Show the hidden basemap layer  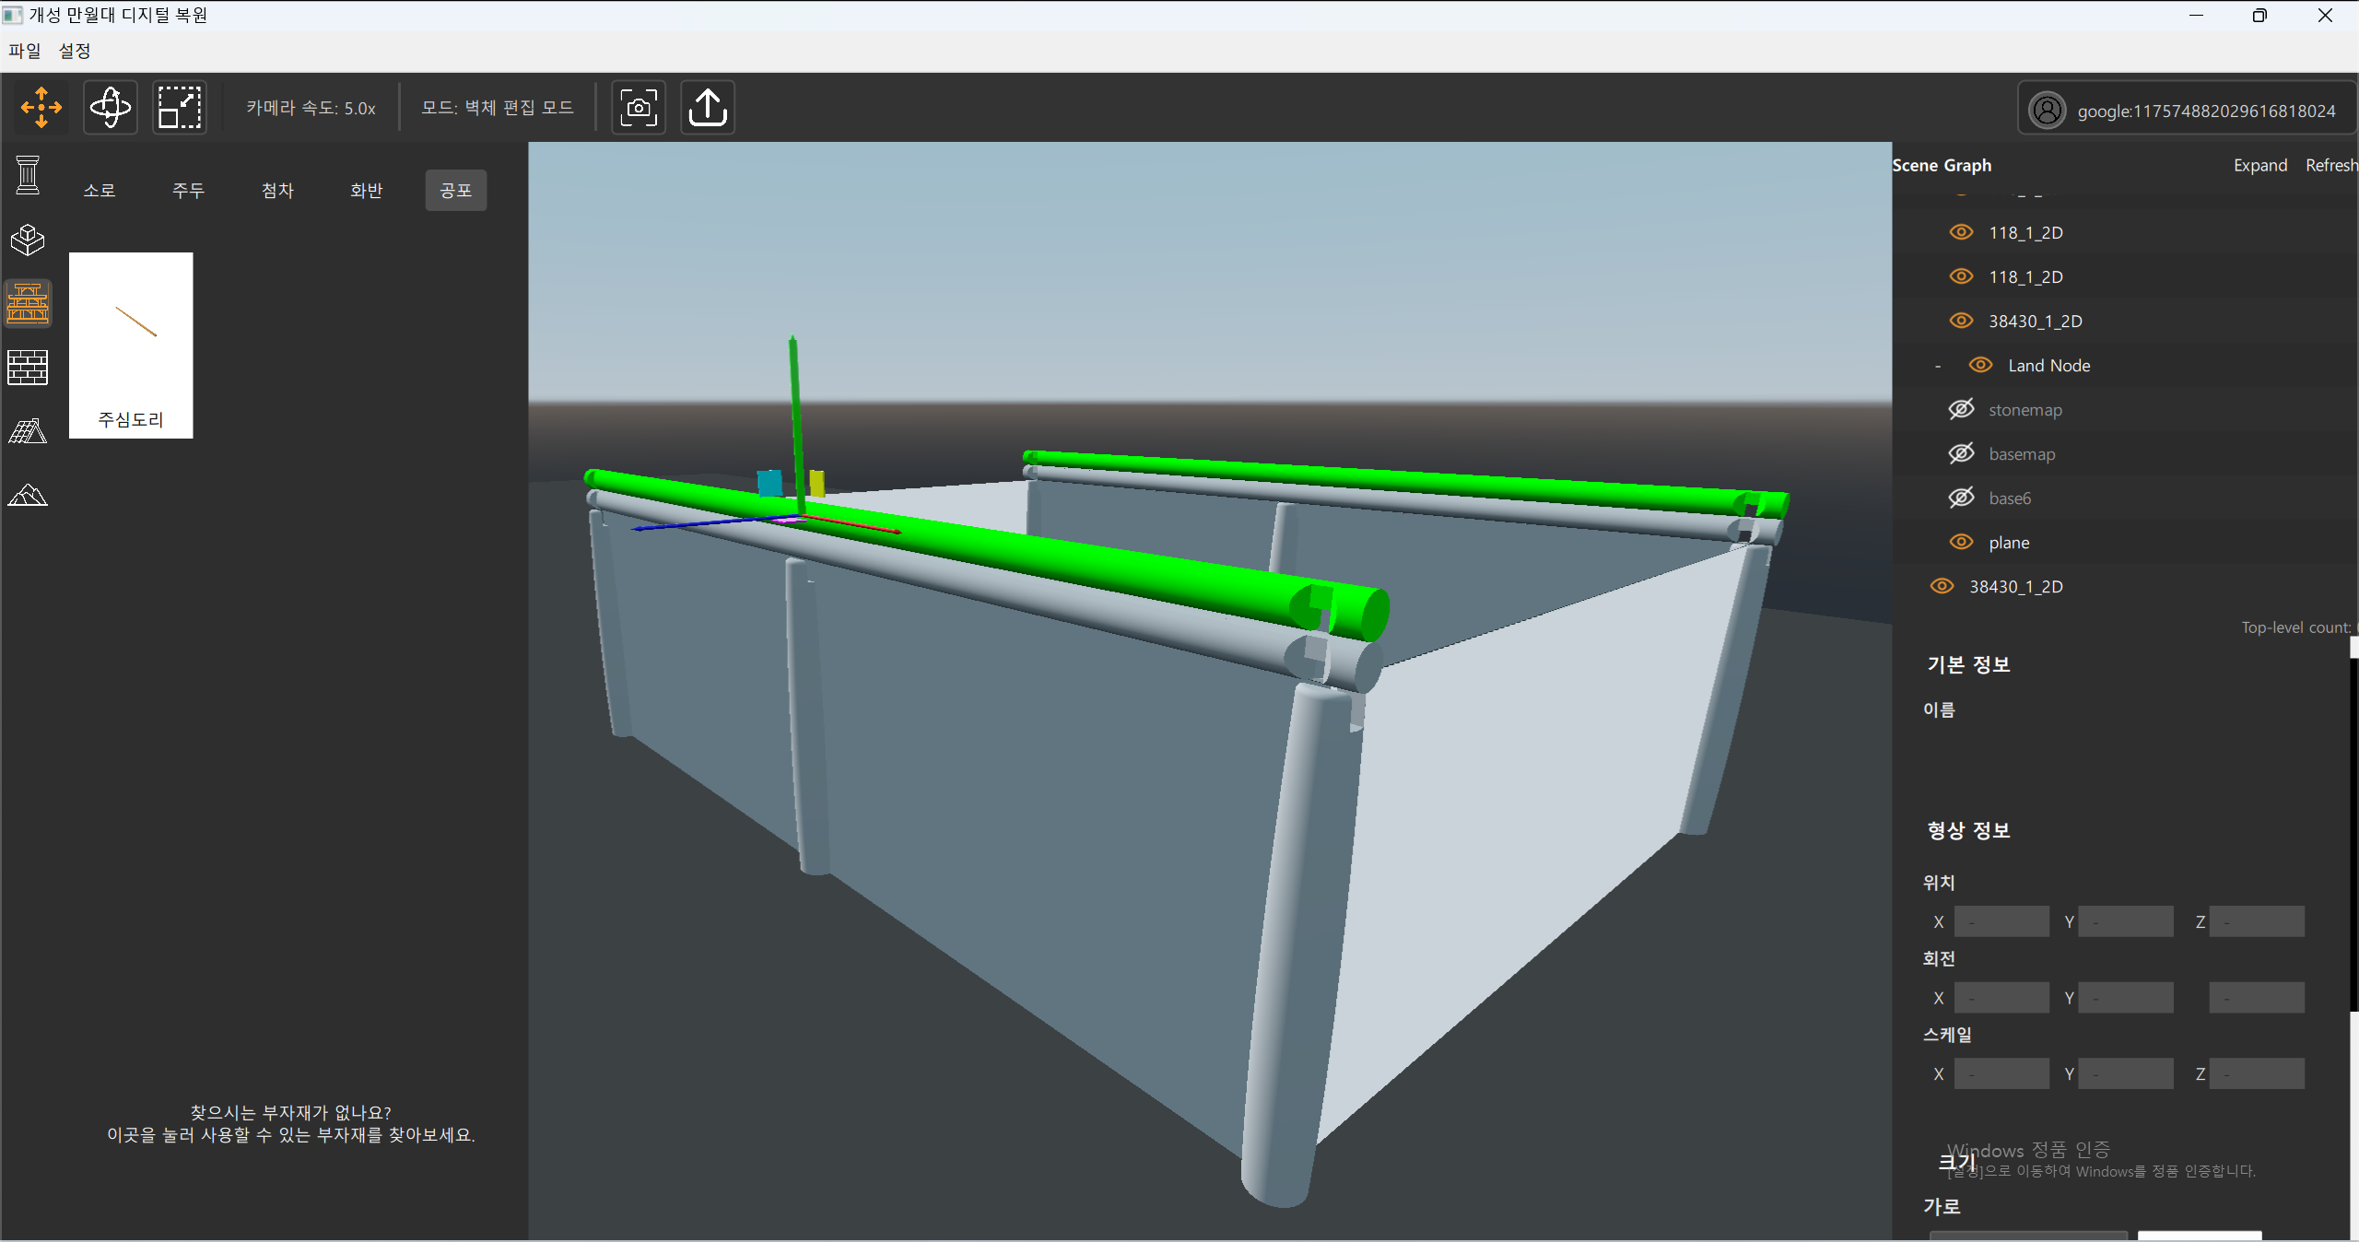1961,453
